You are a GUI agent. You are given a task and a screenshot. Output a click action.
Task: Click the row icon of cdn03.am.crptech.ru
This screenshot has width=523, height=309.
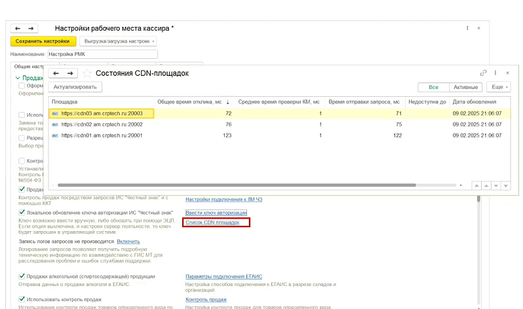[x=55, y=114]
